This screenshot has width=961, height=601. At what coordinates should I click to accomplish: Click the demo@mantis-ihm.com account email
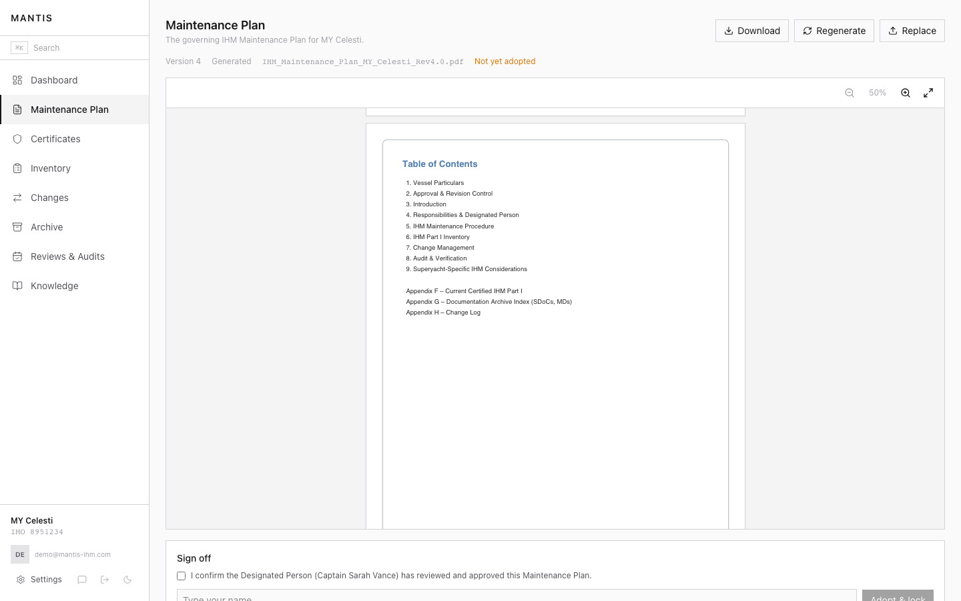(x=73, y=554)
